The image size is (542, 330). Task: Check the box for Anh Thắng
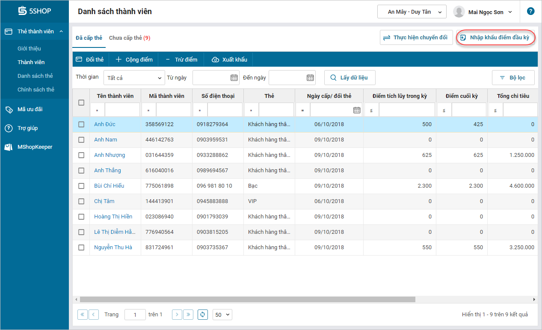[81, 171]
